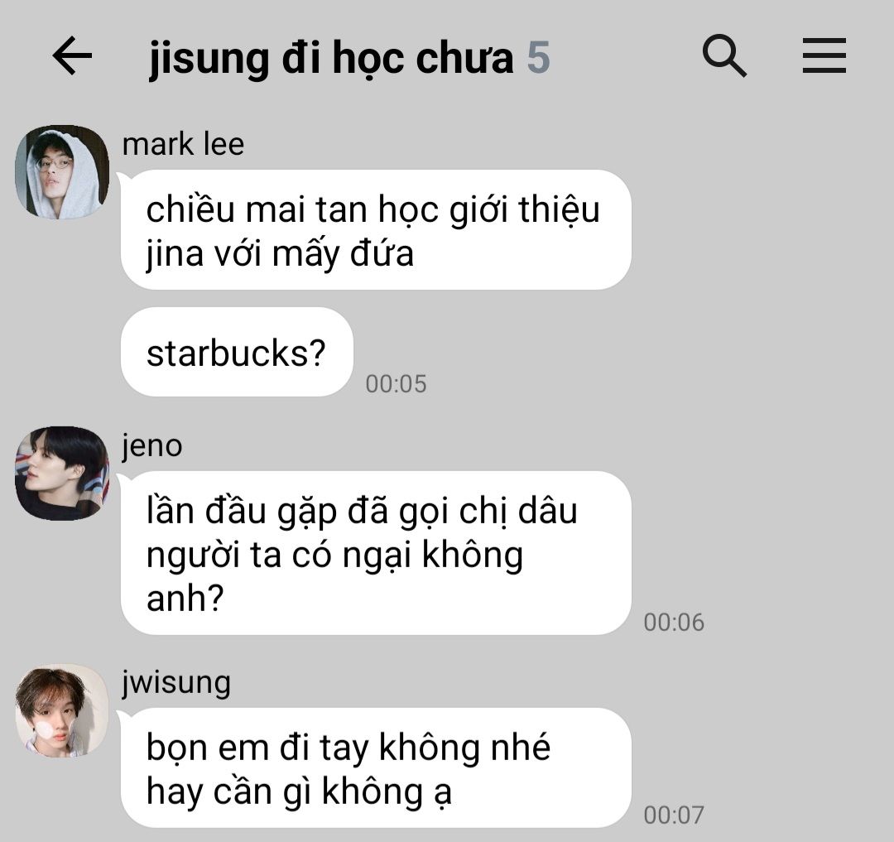The width and height of the screenshot is (894, 842).
Task: Select jwisung's 'bọn em đi tay không' message
Action: 376,767
